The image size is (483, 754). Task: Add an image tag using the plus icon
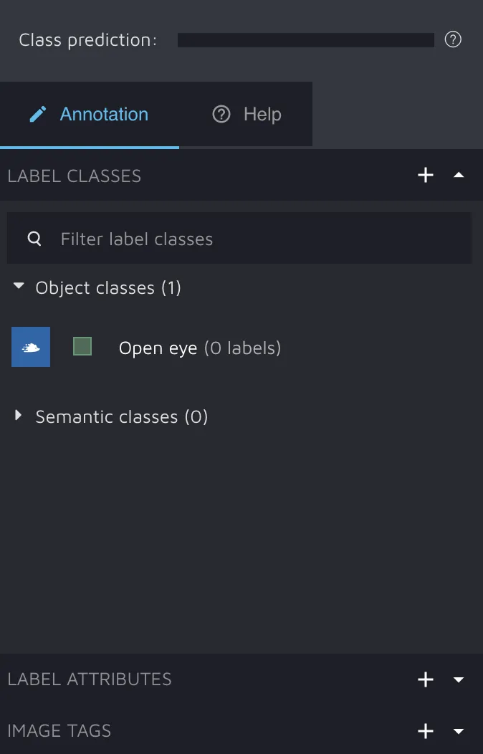pyautogui.click(x=426, y=731)
